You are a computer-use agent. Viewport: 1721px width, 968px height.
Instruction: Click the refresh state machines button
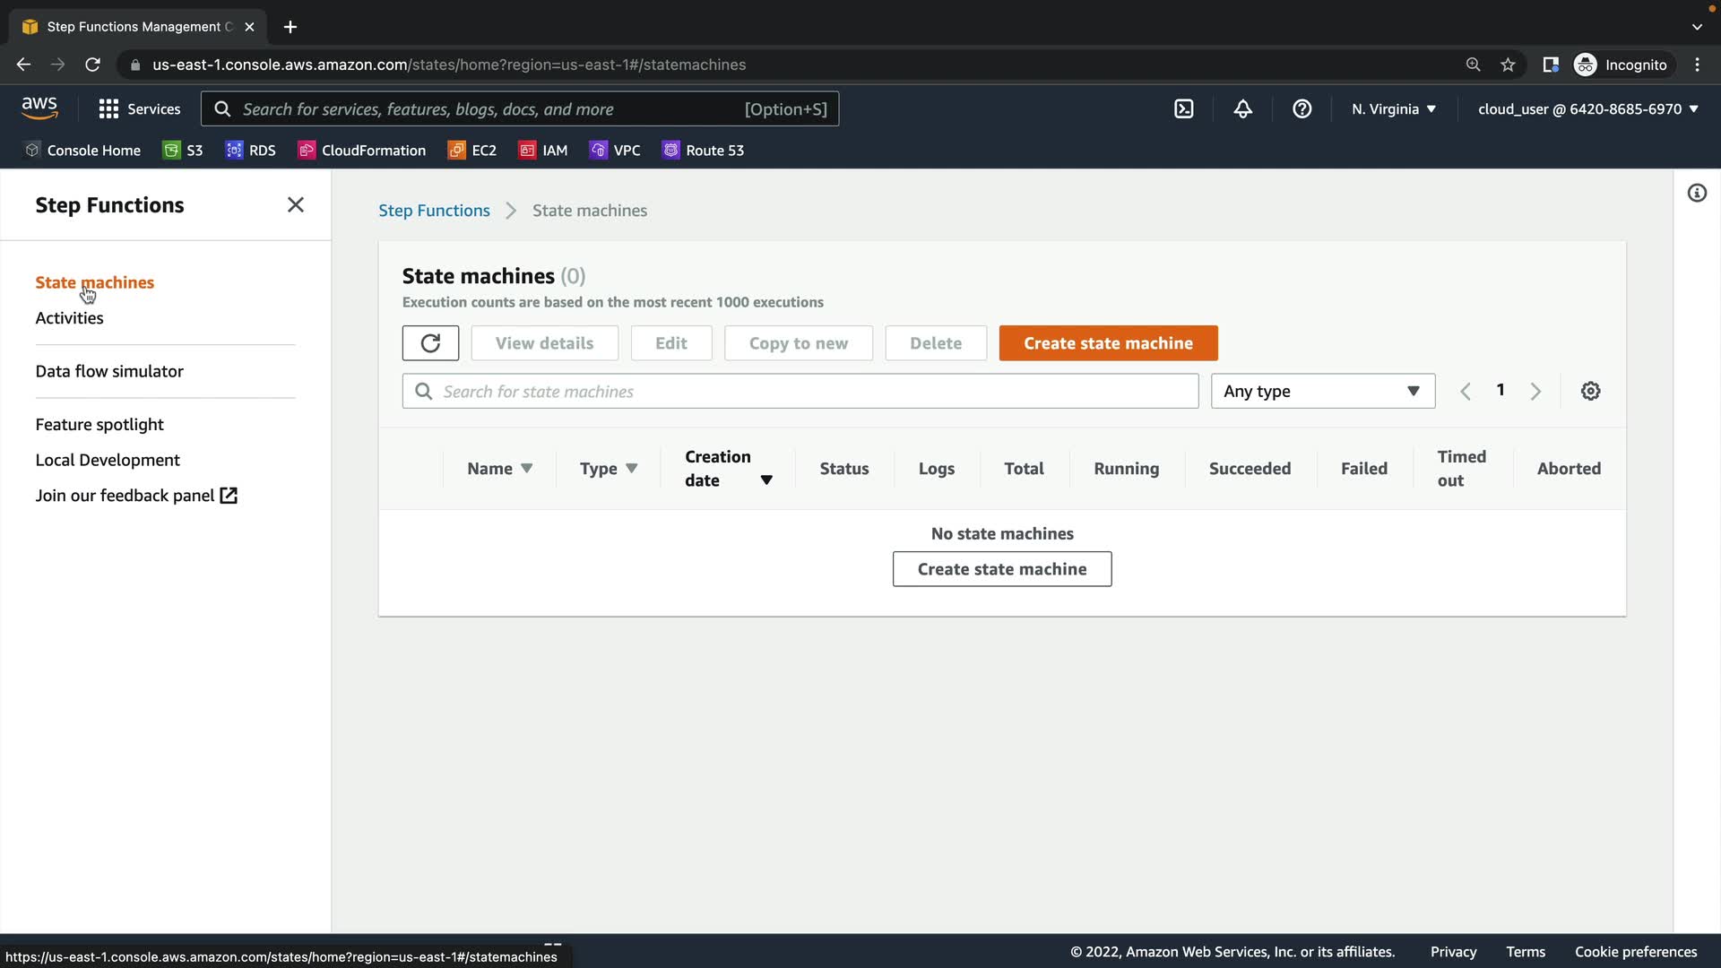(x=430, y=343)
